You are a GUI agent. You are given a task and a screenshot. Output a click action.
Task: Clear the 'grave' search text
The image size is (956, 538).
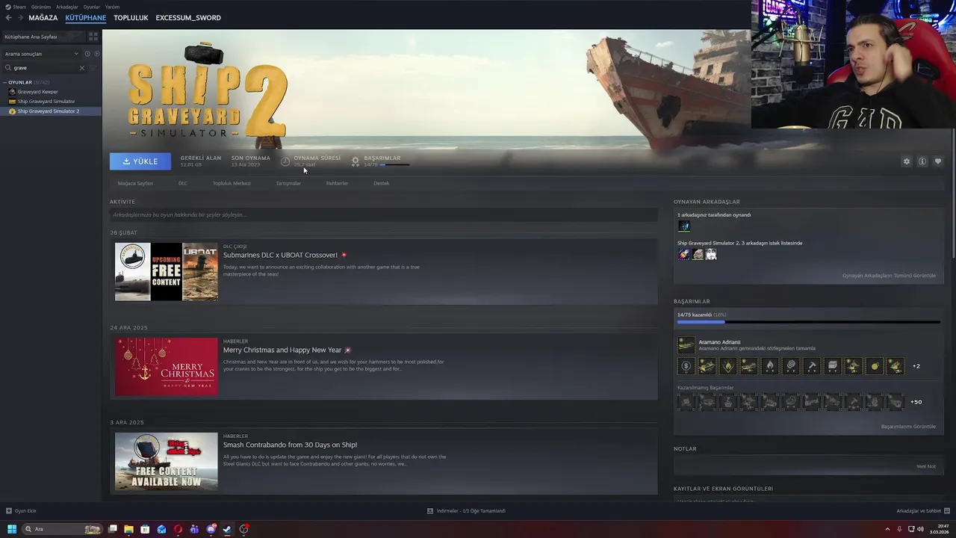coord(82,68)
